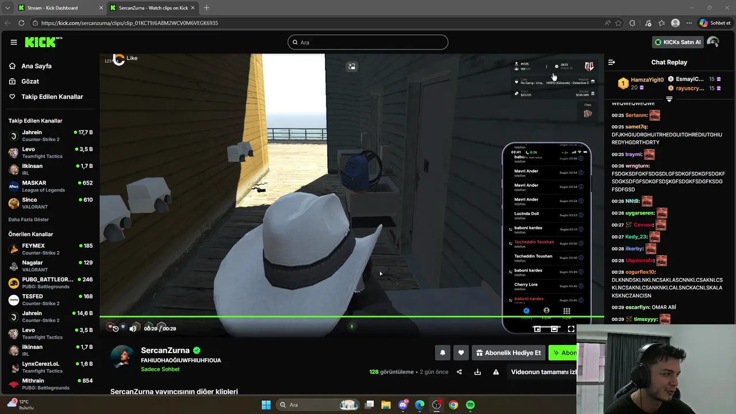Toggle picture-in-picture mini player

(x=537, y=329)
